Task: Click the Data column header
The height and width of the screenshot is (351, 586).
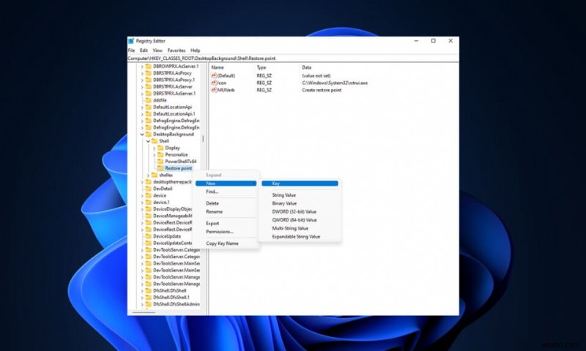Action: [x=307, y=67]
